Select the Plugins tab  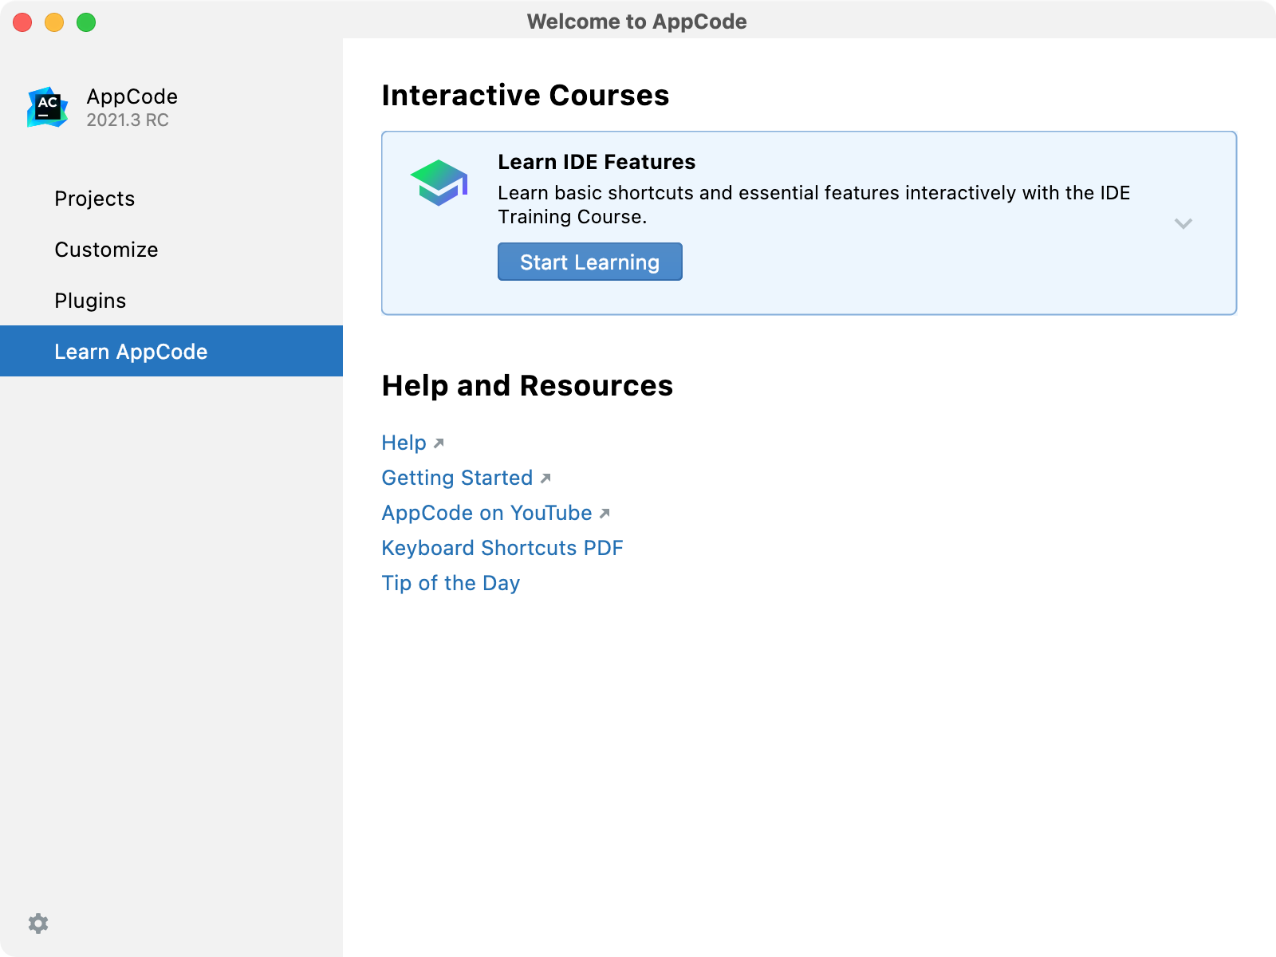click(90, 301)
